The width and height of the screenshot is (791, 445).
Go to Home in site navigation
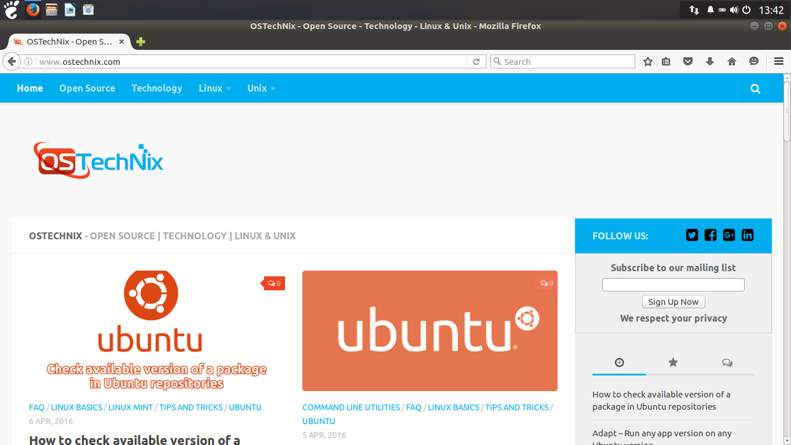tap(30, 88)
